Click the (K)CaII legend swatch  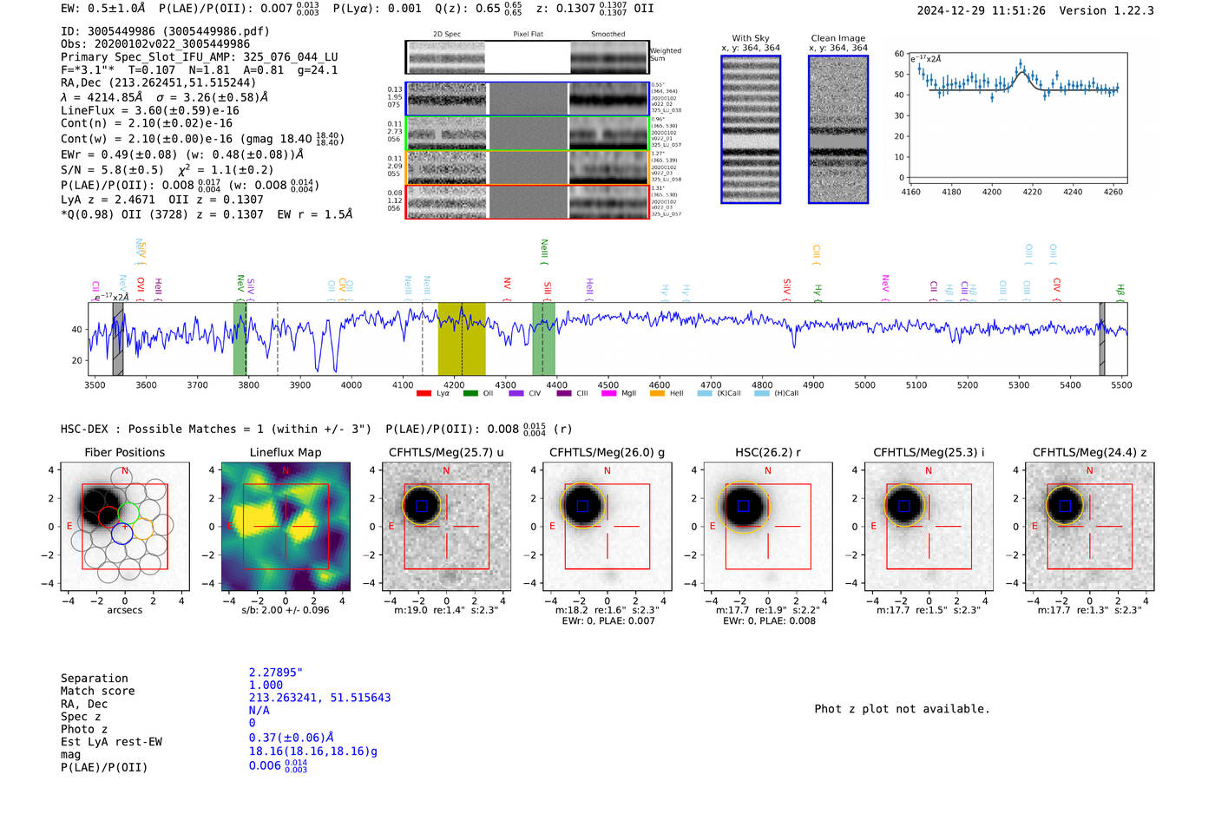coord(705,393)
